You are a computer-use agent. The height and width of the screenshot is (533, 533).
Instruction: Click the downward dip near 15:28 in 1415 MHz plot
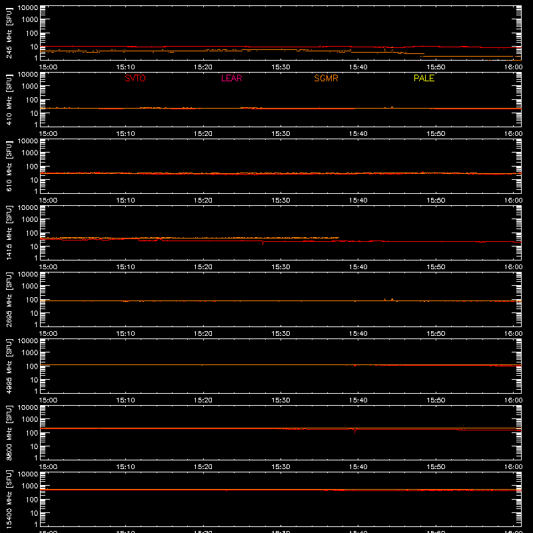[x=263, y=243]
